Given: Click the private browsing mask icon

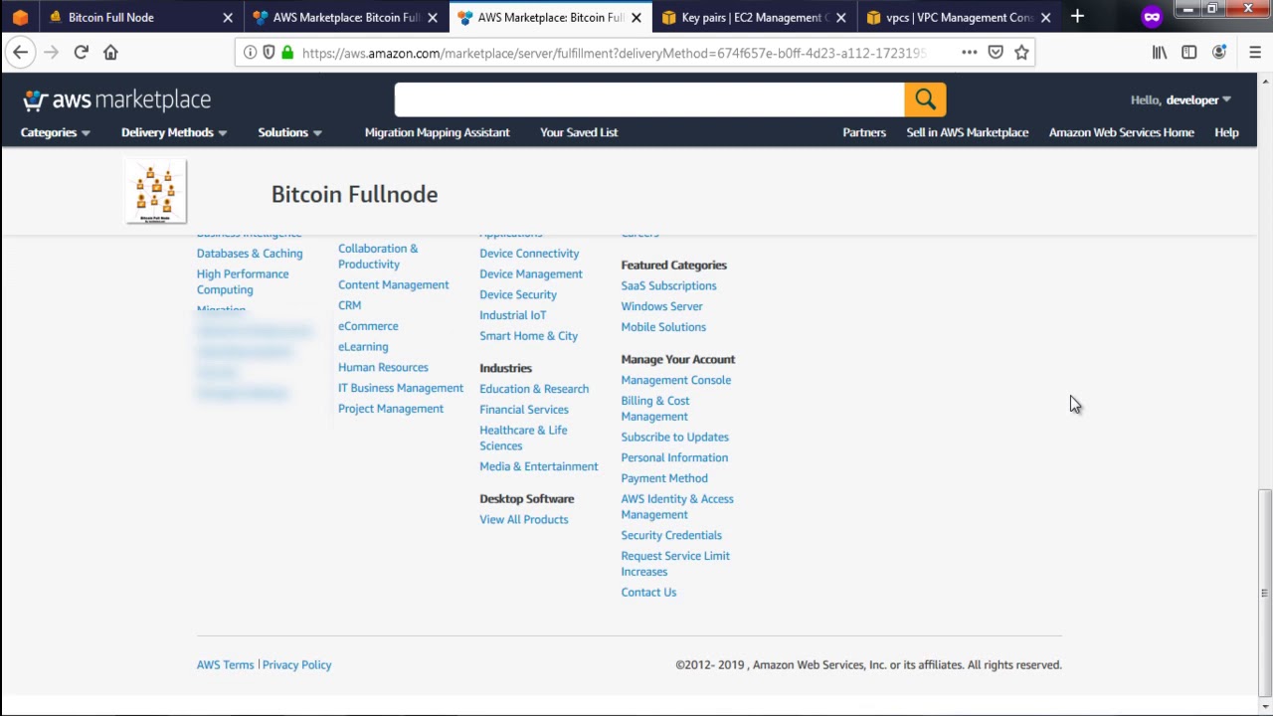Looking at the screenshot, I should coord(1152,17).
